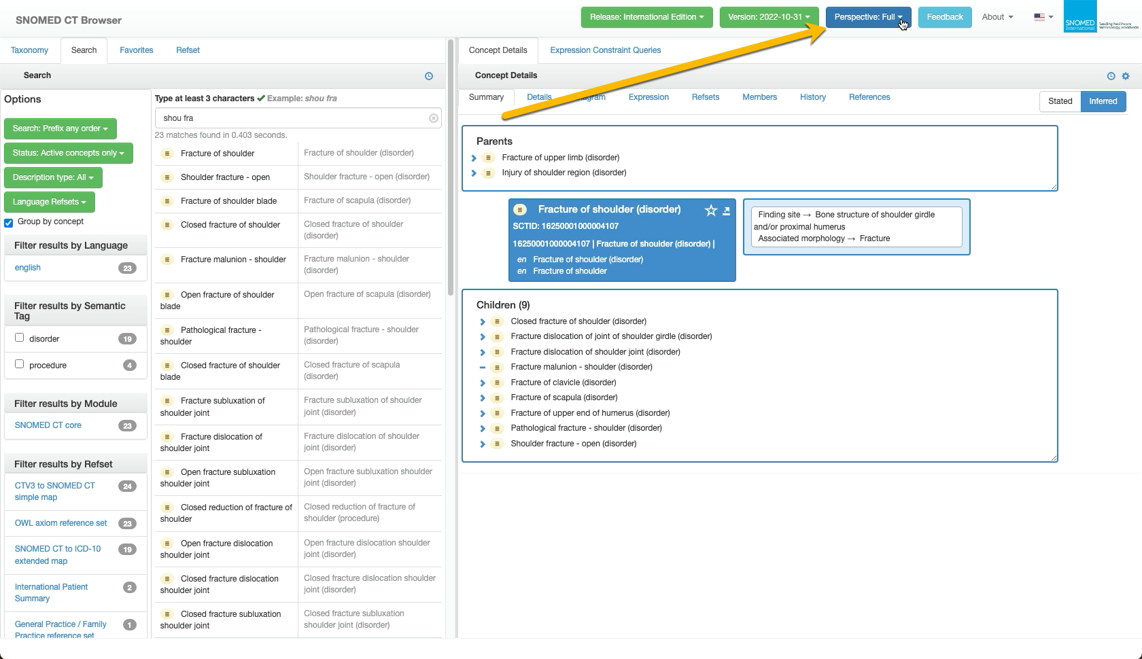Open the Members tab

pos(759,97)
